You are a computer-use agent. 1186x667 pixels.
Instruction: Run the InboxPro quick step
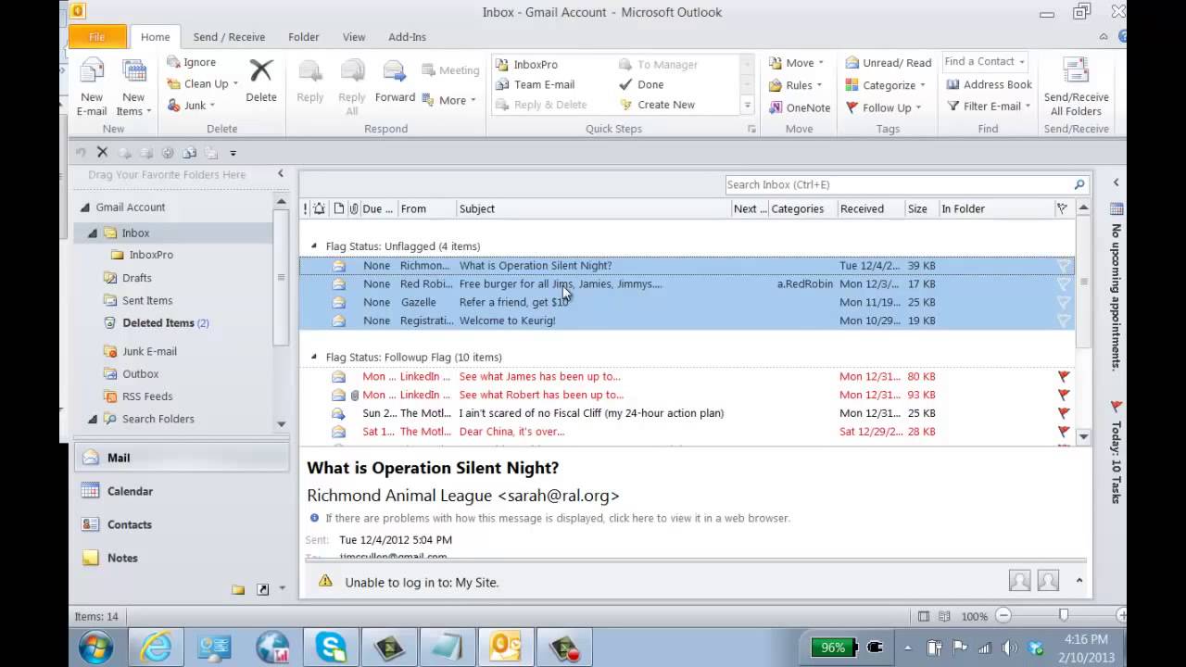click(x=526, y=65)
